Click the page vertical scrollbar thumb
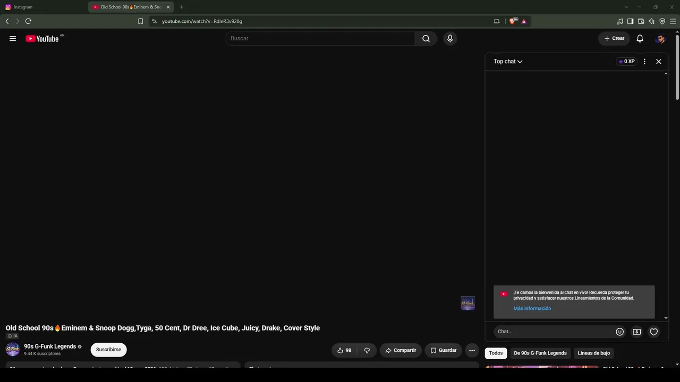Screen dimensions: 680x382 point(677,67)
